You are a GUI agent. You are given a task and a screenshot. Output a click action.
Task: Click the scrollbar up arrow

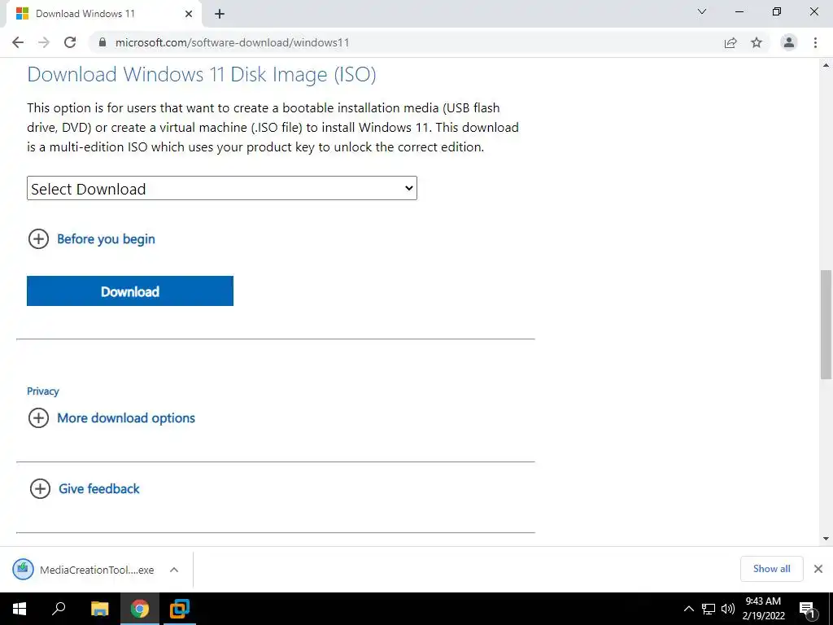pos(826,65)
